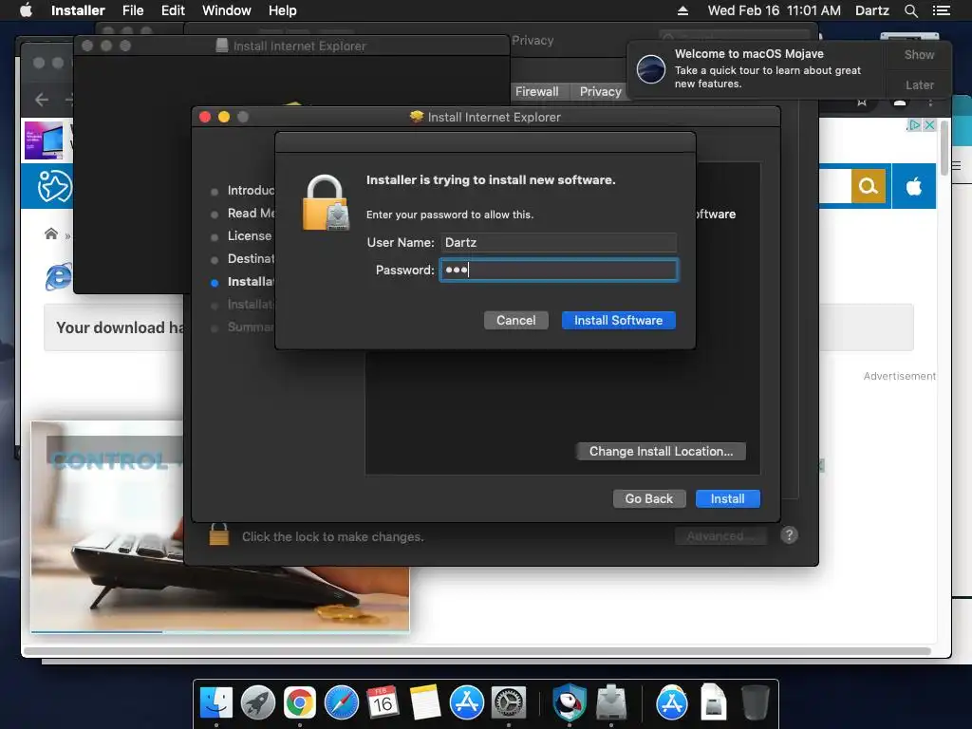Open Notes app in the Dock
This screenshot has width=972, height=729.
coord(425,702)
